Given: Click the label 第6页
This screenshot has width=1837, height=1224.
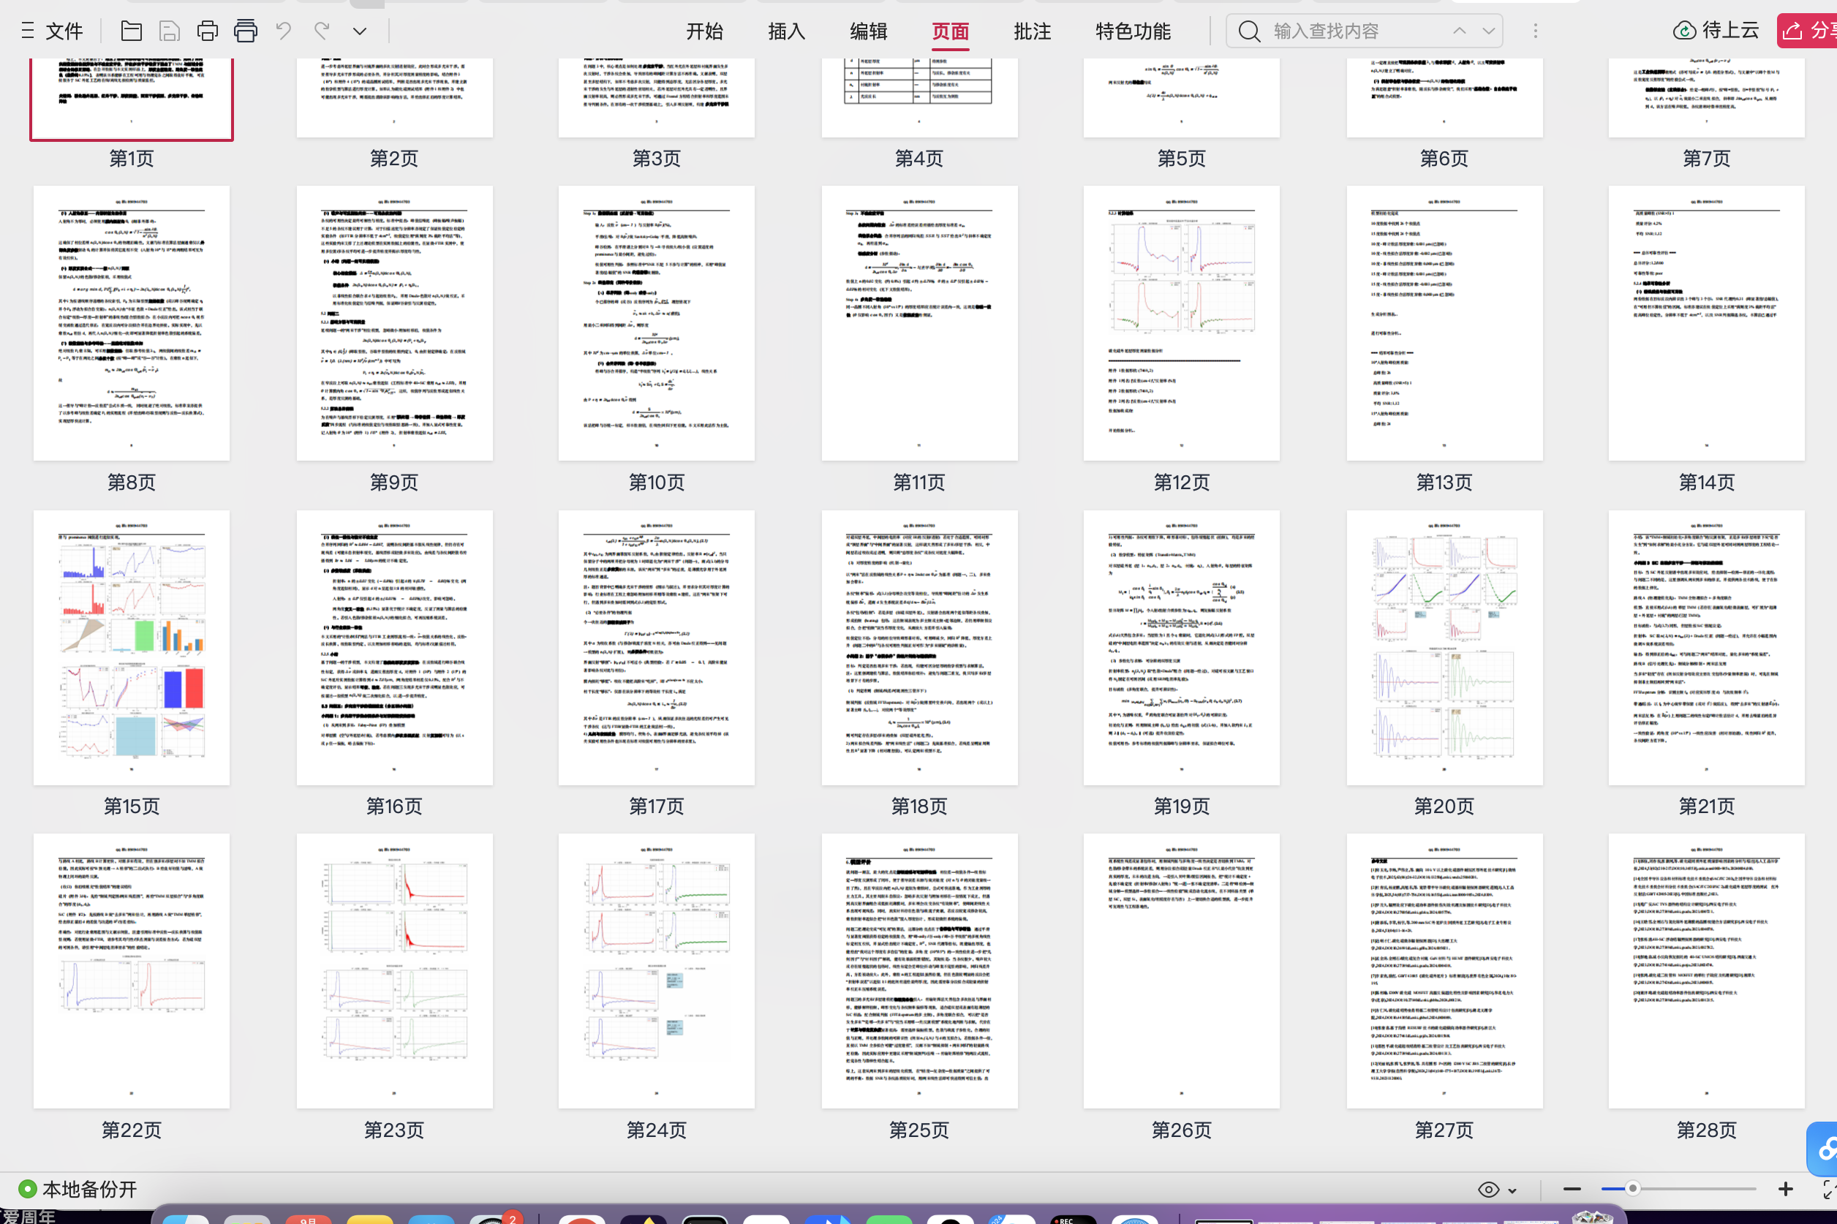Looking at the screenshot, I should (1444, 159).
